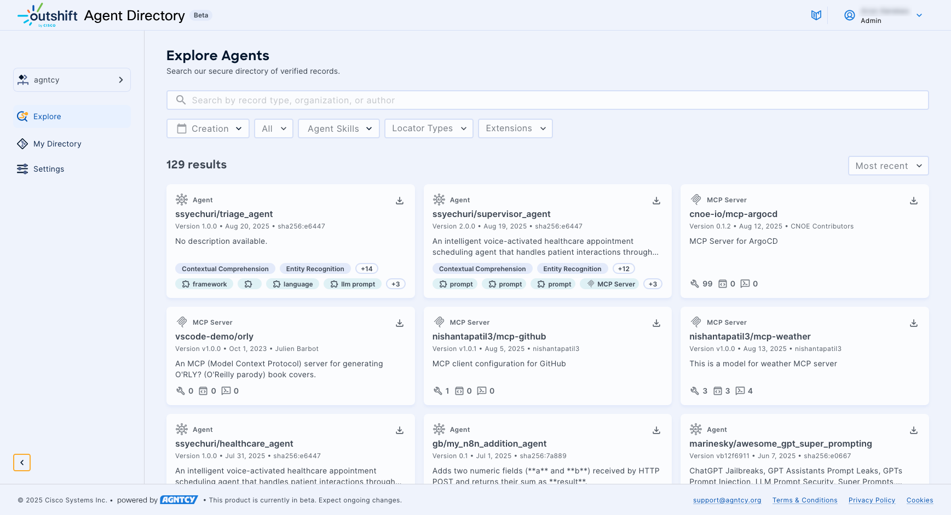Click the search records input field
Screen dimensions: 951x515
(547, 100)
